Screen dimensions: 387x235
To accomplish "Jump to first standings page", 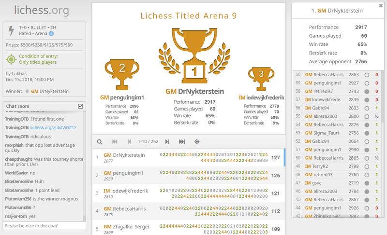I will (114, 142).
